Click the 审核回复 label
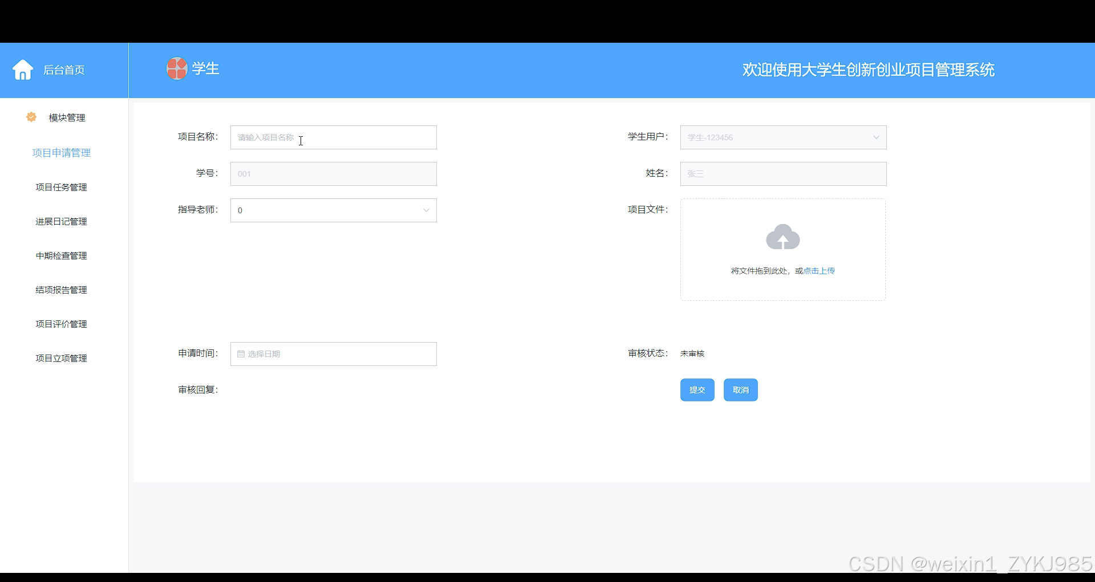 [x=198, y=390]
